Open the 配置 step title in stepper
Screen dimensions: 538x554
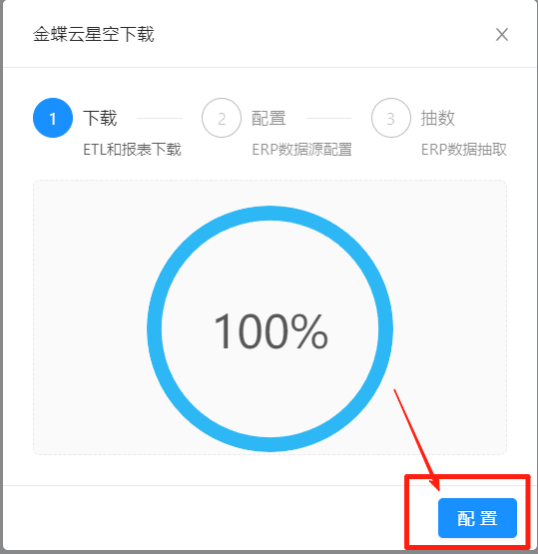(x=269, y=118)
